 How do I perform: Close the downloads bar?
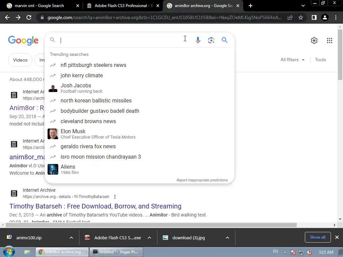[x=337, y=237]
